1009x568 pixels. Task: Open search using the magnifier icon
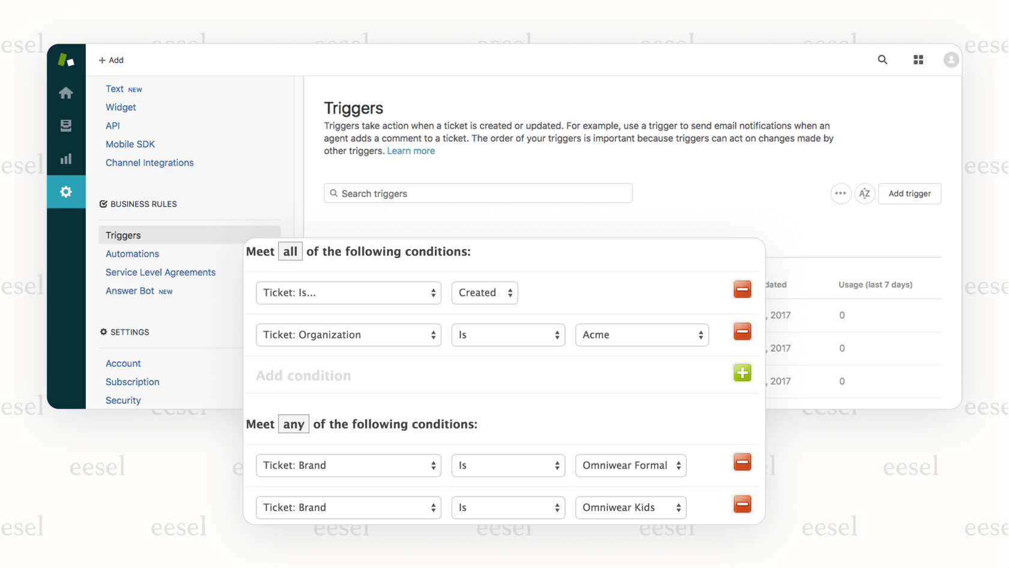coord(882,60)
